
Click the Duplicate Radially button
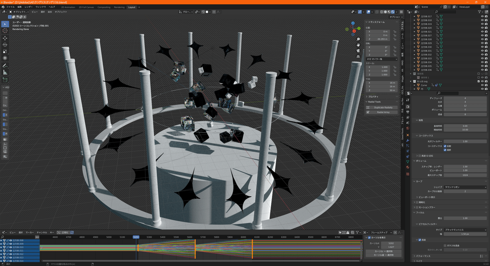[381, 108]
